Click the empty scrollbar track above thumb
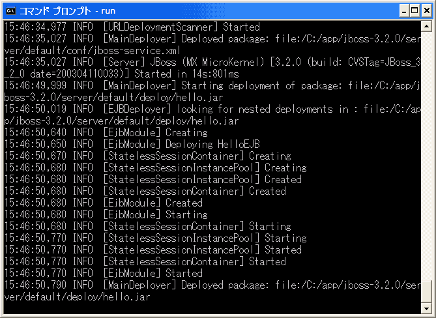Viewport: 436px width, 318px height. [426, 156]
